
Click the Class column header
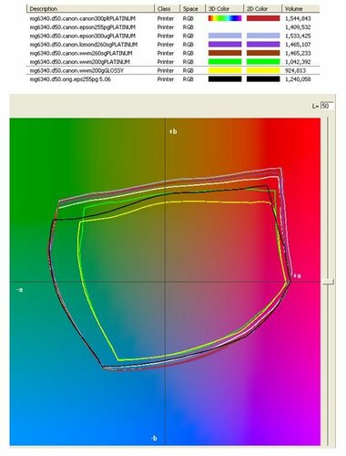167,9
